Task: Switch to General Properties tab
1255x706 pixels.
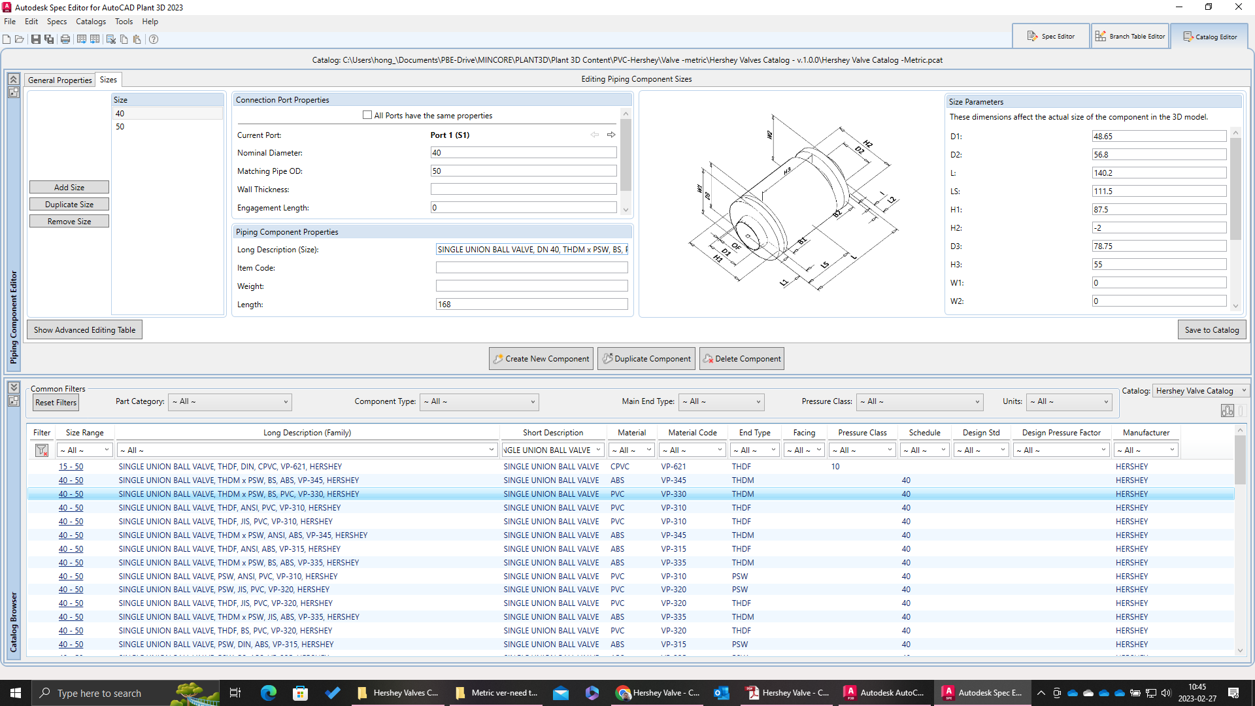Action: [x=60, y=80]
